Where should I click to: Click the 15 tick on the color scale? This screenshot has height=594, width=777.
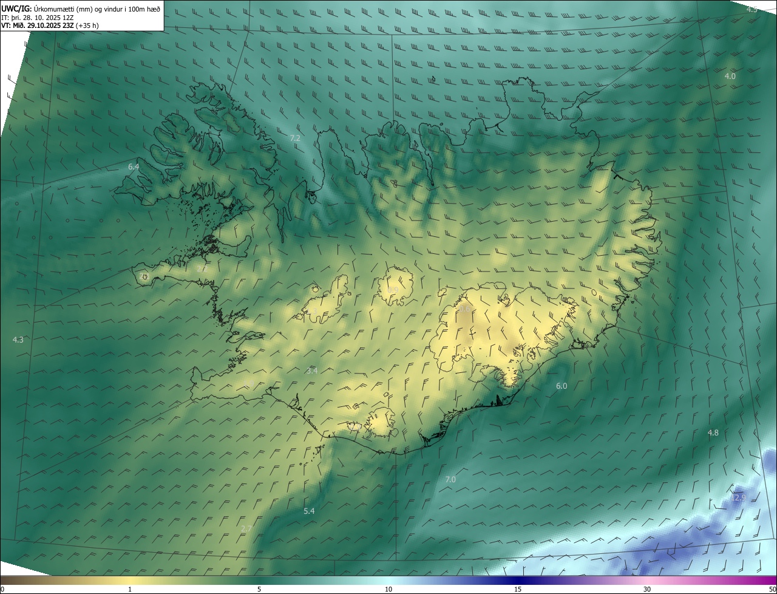518,589
